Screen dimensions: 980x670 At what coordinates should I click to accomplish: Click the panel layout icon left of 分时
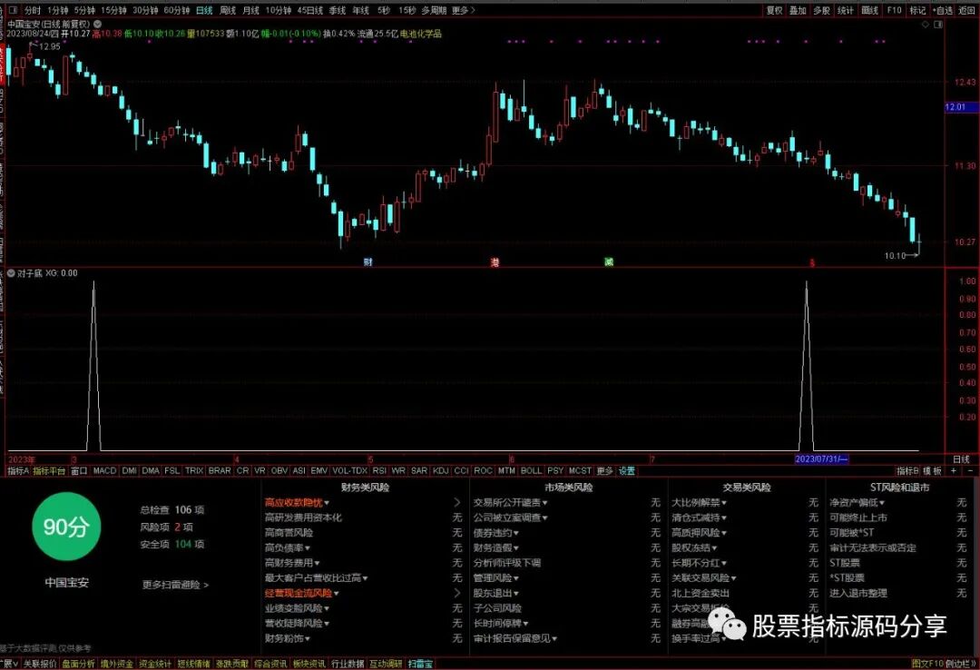13,10
